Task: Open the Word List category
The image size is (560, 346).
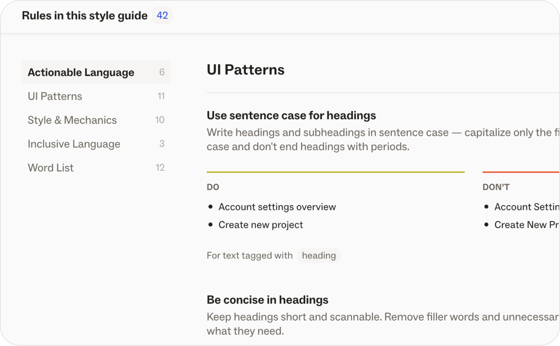Action: pyautogui.click(x=96, y=168)
